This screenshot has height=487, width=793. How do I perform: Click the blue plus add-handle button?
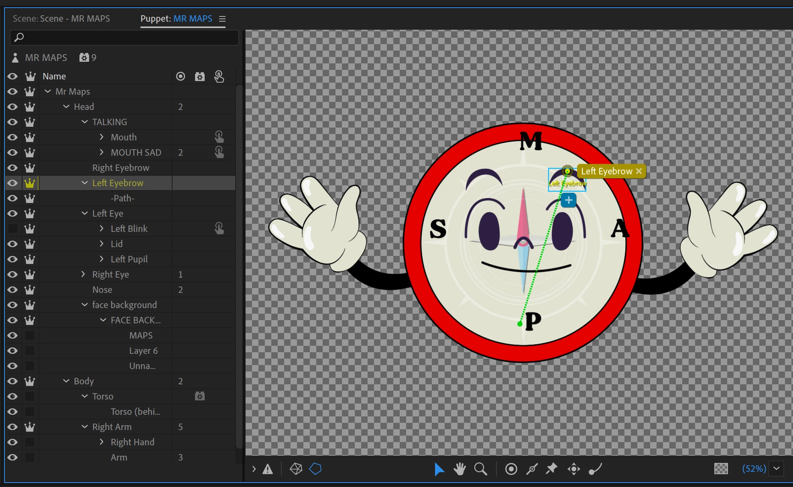[568, 200]
